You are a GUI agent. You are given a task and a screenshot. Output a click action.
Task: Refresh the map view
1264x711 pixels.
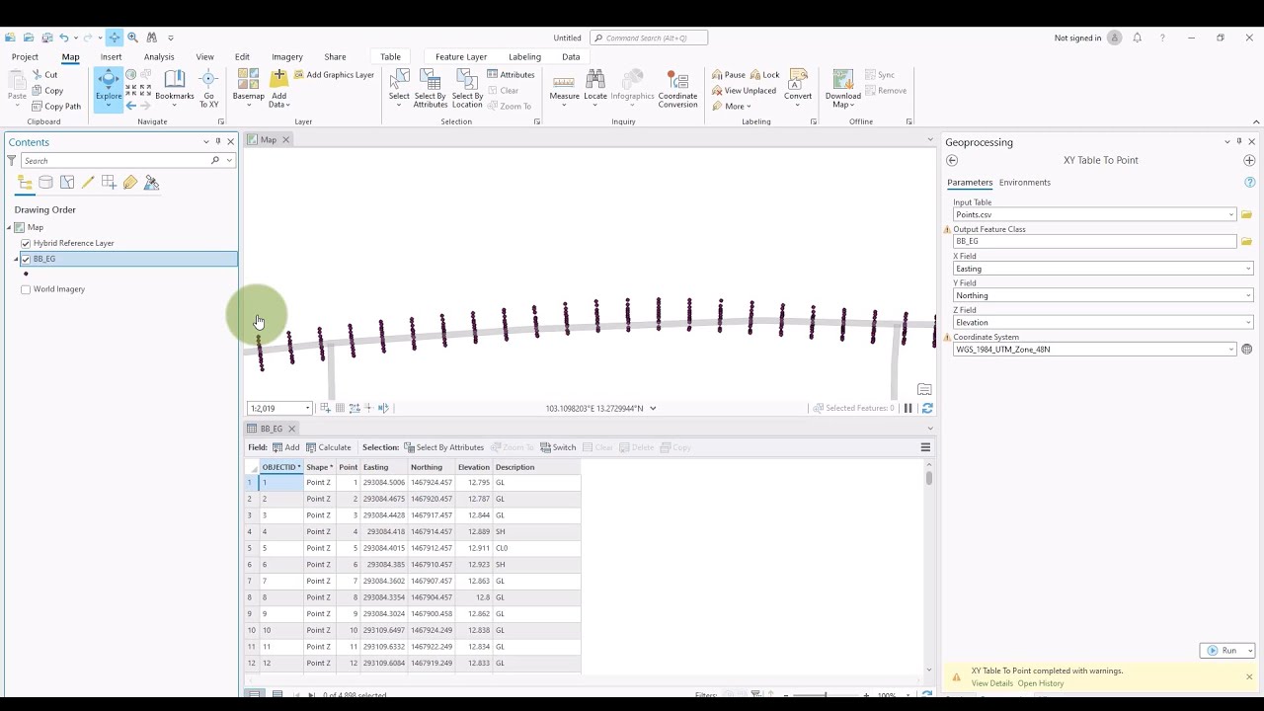(926, 408)
